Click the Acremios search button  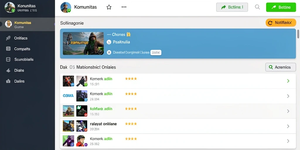coord(280,67)
